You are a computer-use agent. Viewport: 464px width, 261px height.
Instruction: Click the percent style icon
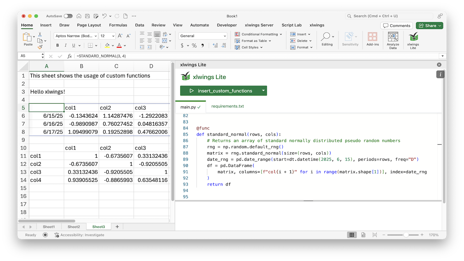(x=194, y=46)
